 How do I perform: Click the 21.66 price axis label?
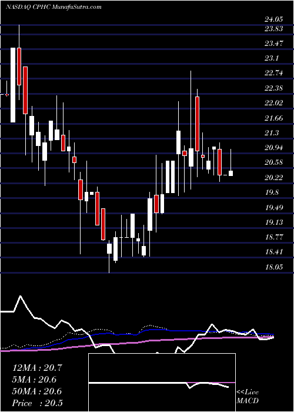(273, 118)
